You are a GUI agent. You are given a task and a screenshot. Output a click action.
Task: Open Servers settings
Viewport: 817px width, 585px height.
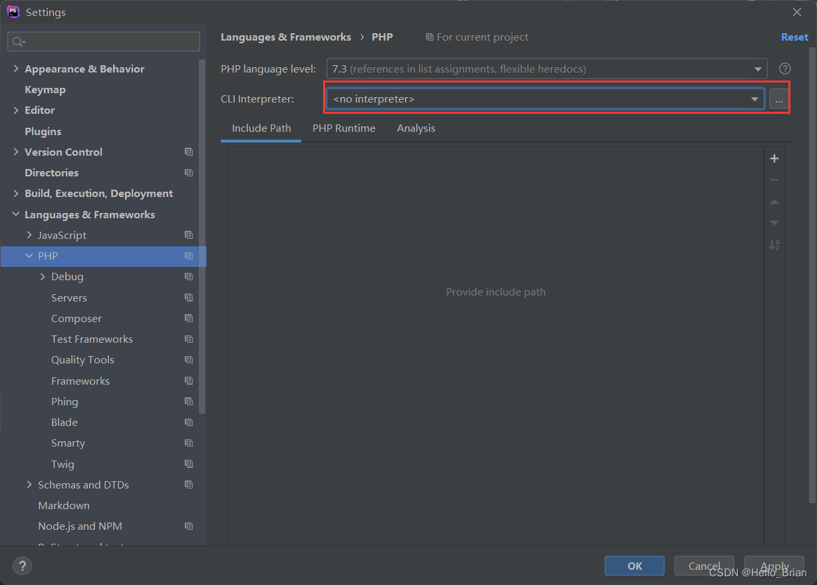tap(69, 297)
